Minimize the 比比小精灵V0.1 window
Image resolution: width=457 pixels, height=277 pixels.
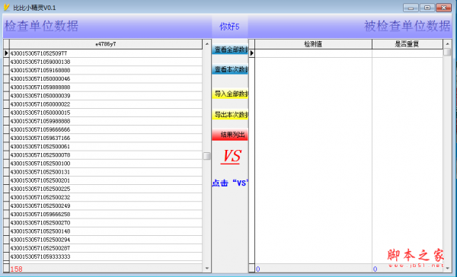pos(411,8)
